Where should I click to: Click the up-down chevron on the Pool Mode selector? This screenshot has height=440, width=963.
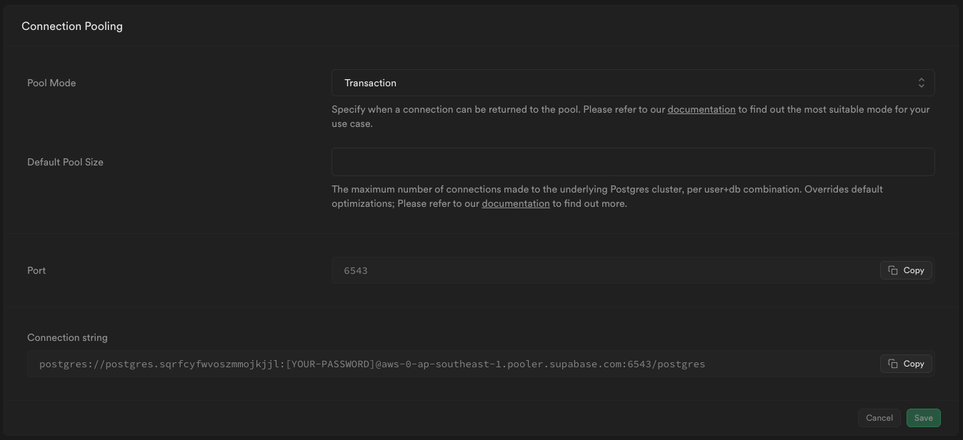point(922,82)
